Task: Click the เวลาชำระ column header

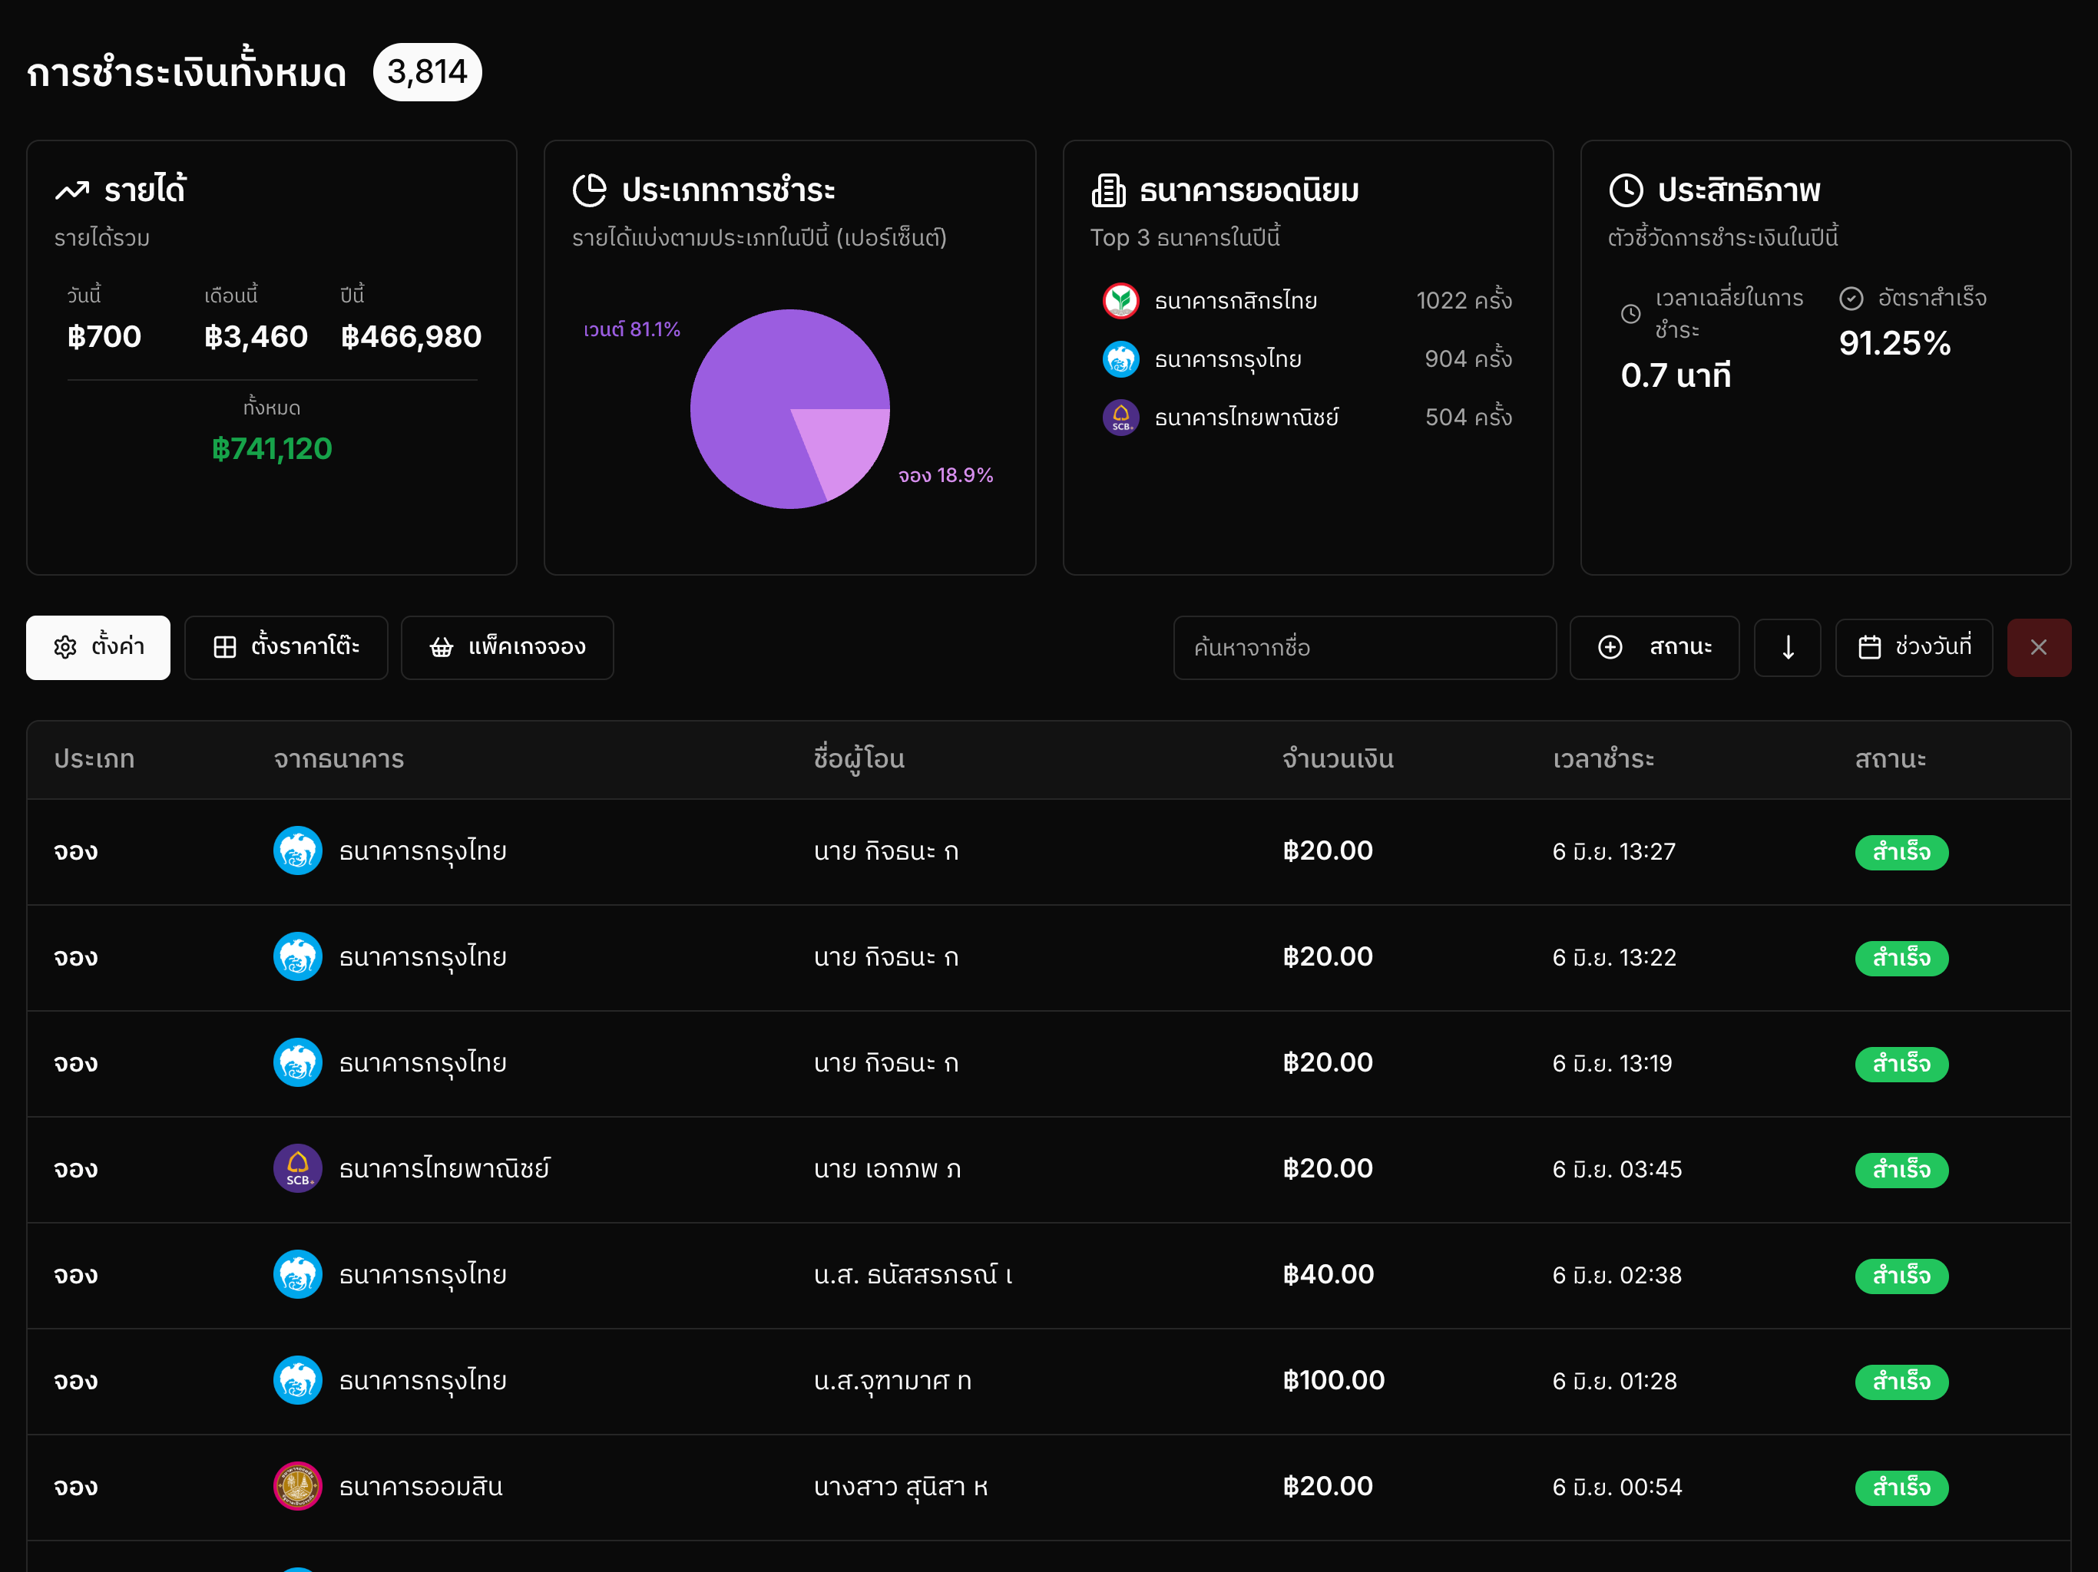Action: [x=1603, y=758]
